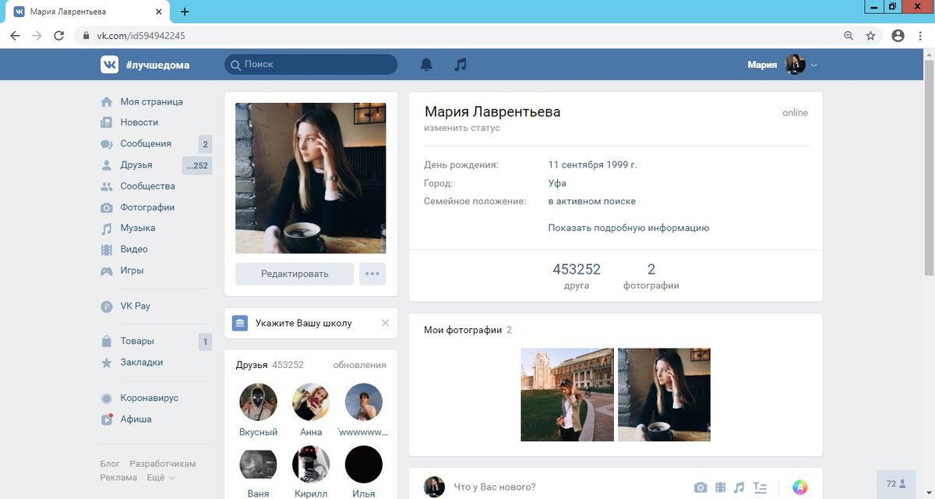Click the Коронавирус virus icon

pyautogui.click(x=107, y=398)
